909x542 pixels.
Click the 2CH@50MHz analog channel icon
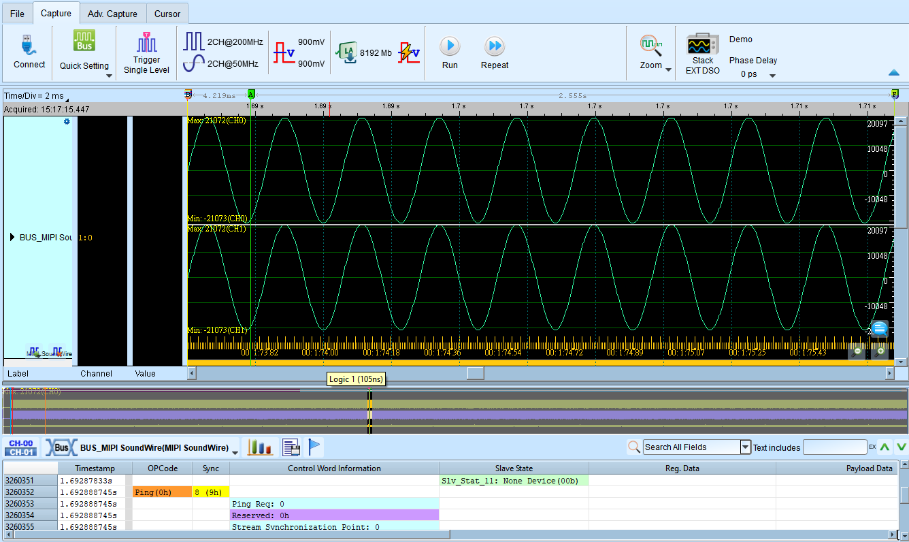coord(193,63)
